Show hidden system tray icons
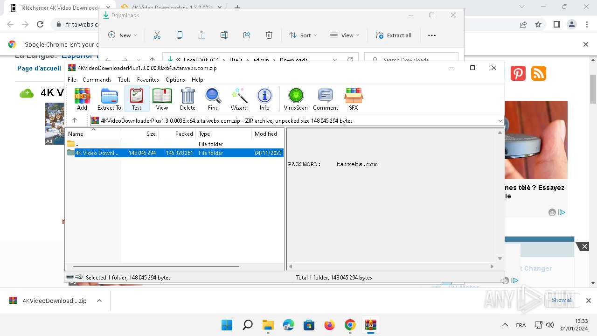 505,325
